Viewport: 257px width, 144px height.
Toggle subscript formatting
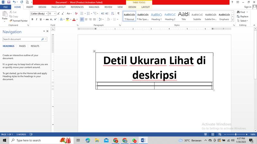coord(51,19)
